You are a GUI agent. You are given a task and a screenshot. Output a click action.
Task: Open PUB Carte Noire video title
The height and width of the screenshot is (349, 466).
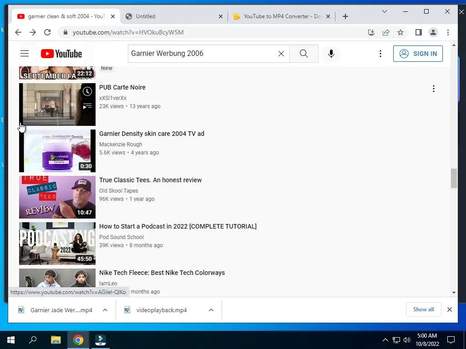(x=122, y=87)
